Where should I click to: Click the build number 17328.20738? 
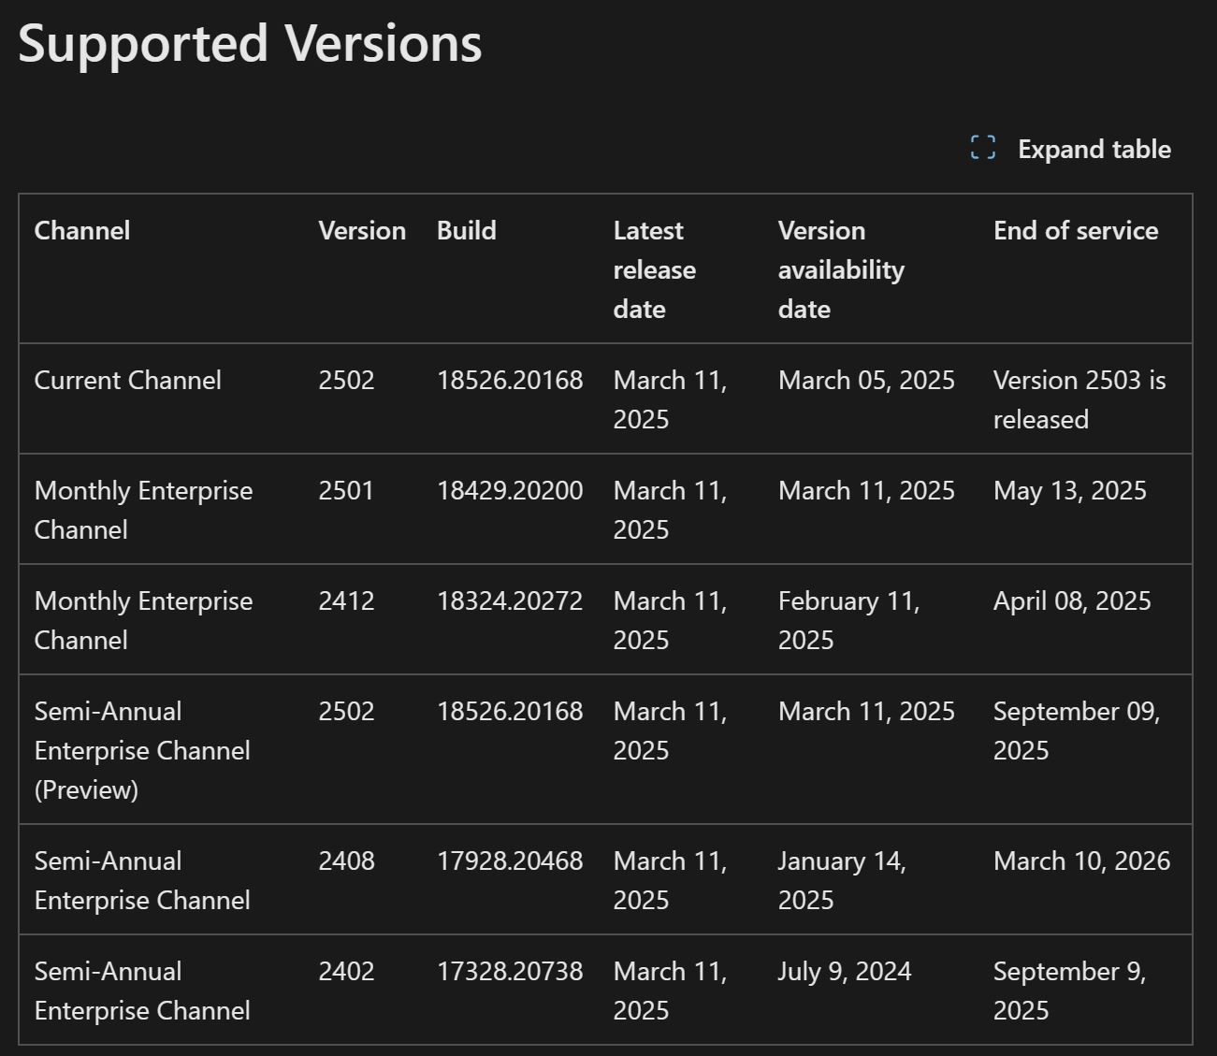coord(509,972)
